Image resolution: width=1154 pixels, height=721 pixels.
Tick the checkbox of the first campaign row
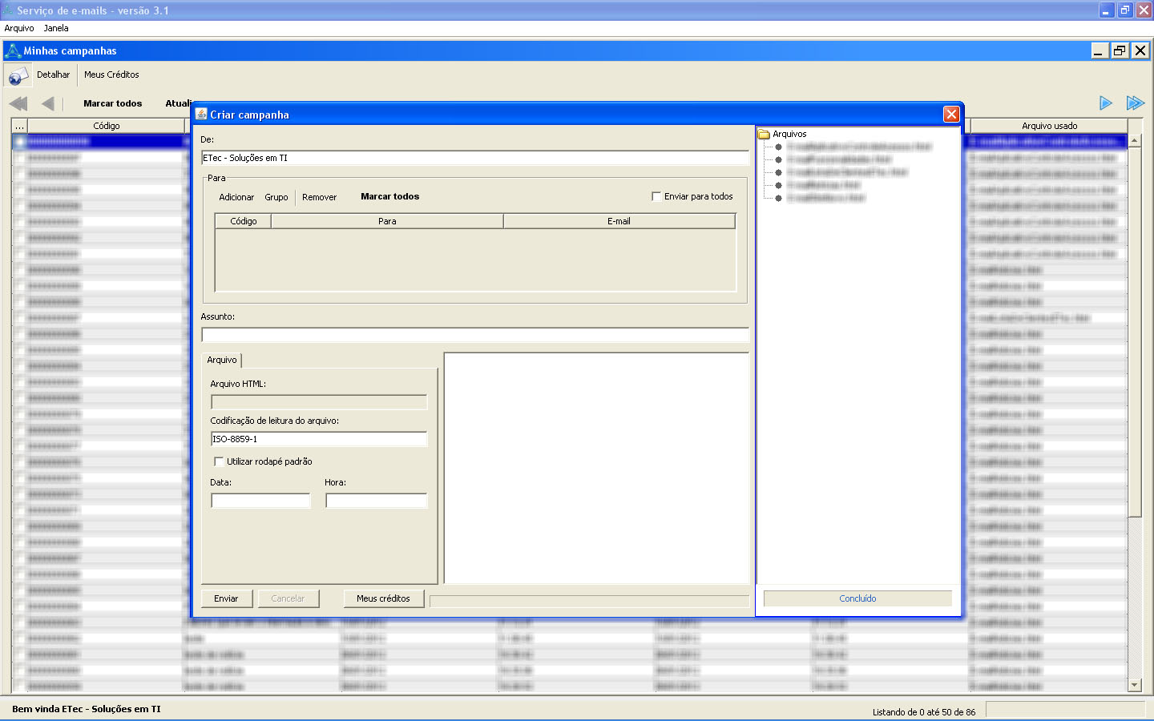coord(19,142)
